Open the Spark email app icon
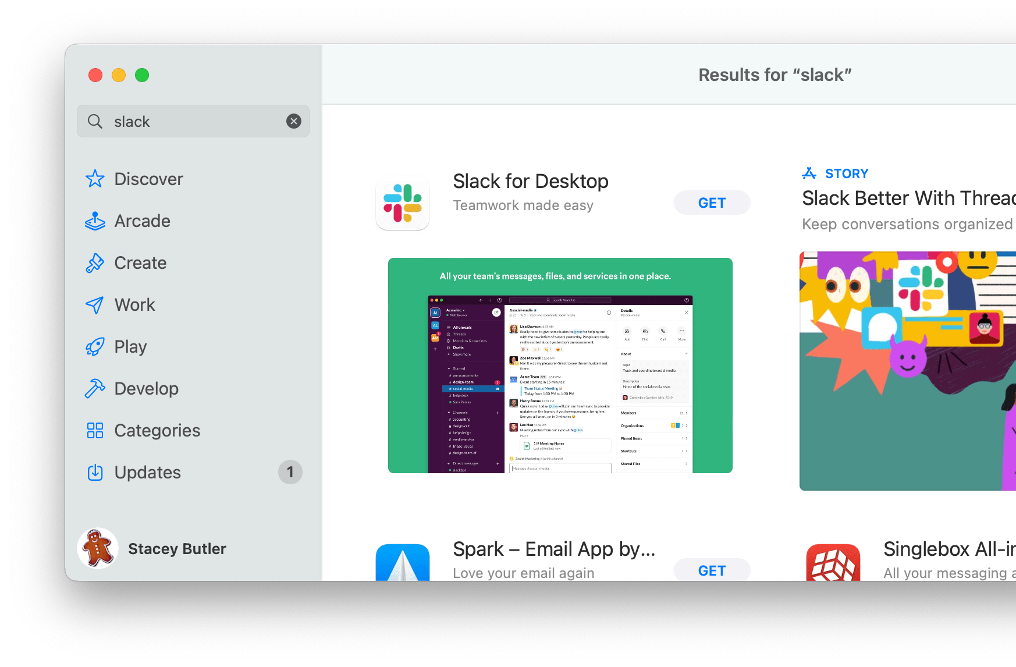 click(x=403, y=562)
